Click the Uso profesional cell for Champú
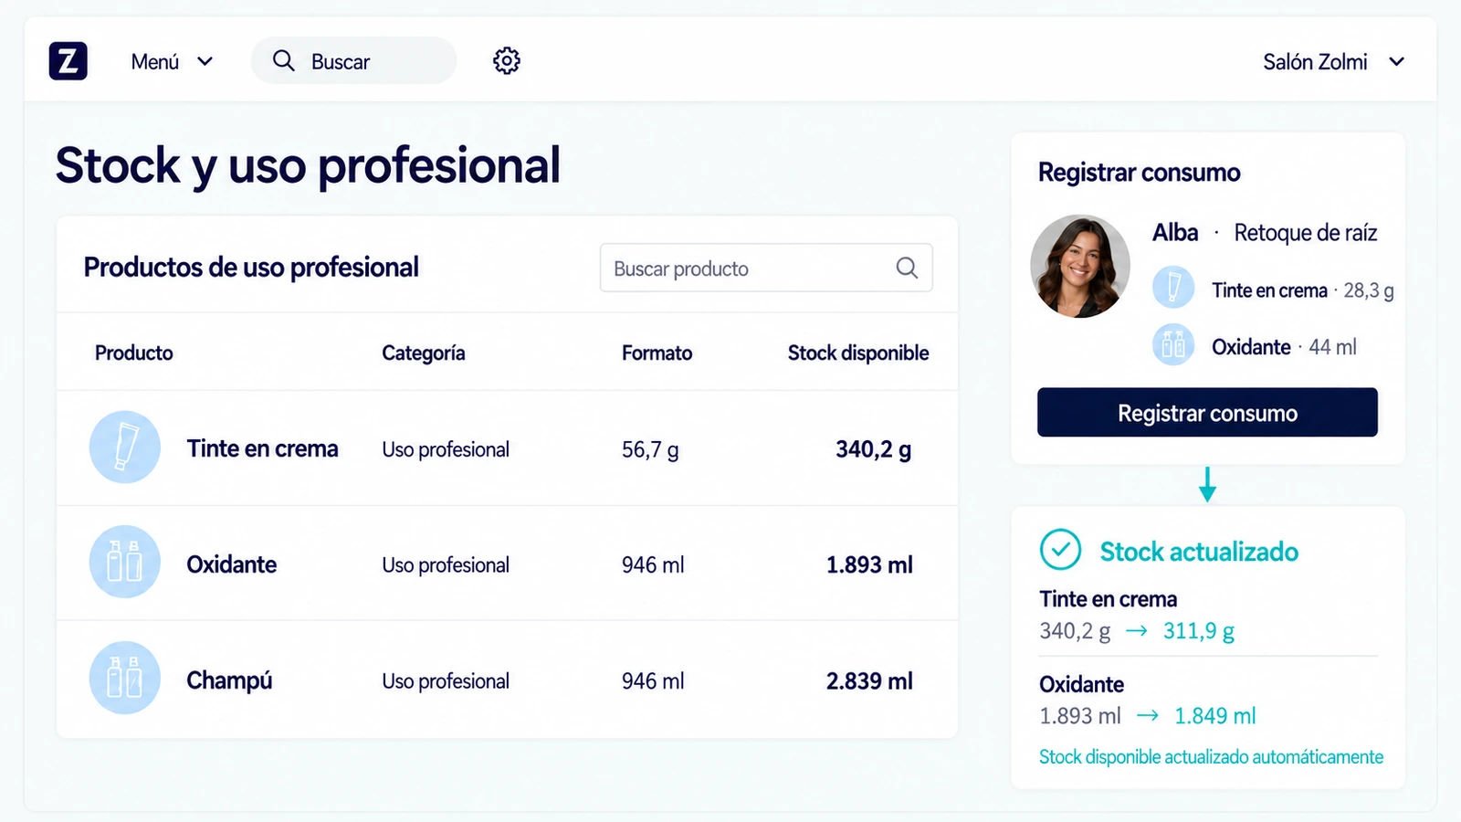Screen dimensions: 1461x822 (446, 681)
